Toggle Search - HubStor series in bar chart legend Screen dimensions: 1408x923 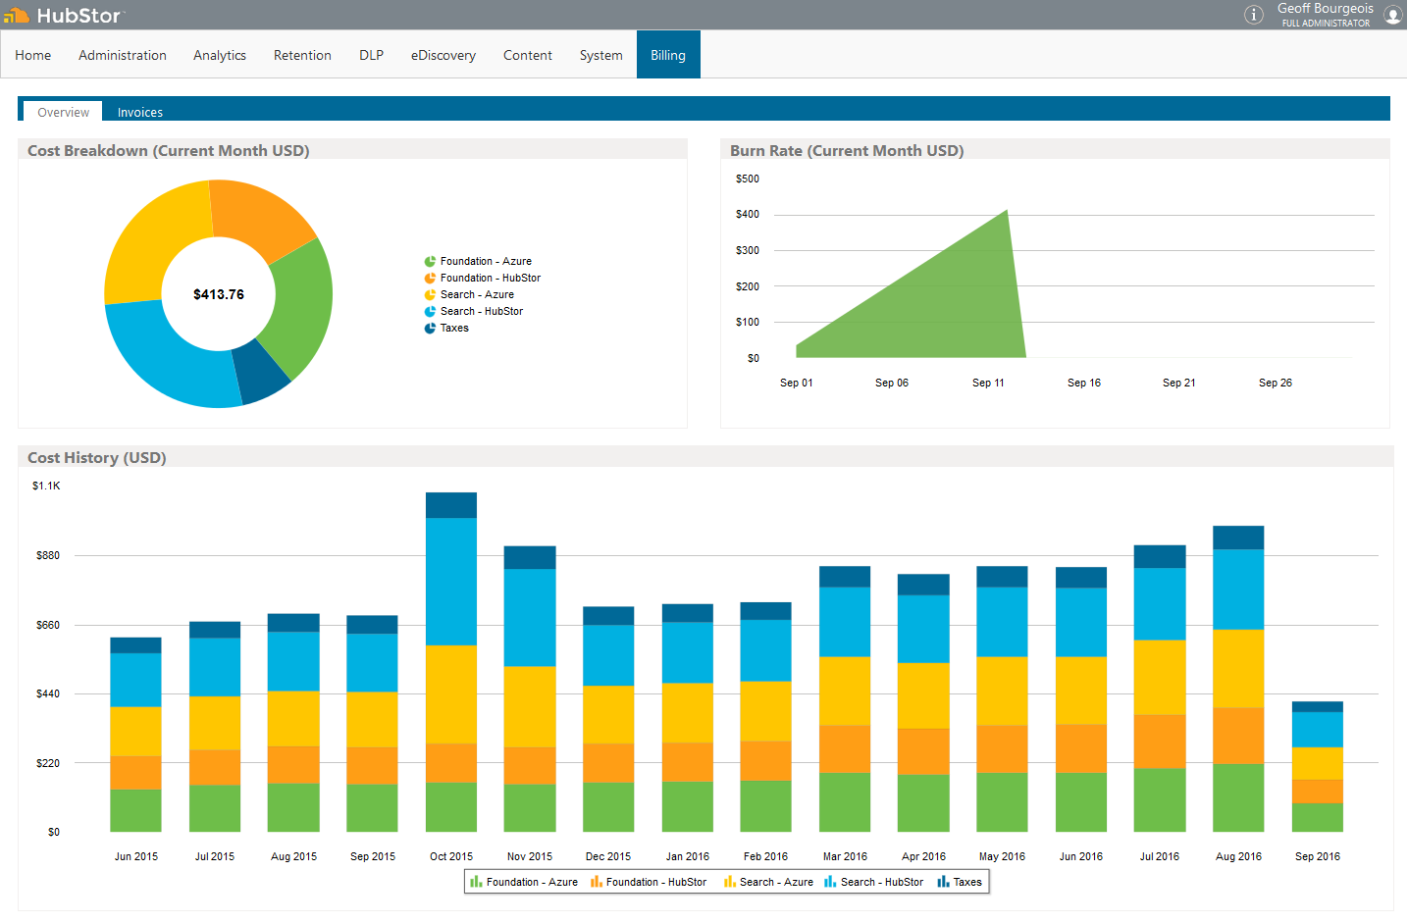[873, 883]
